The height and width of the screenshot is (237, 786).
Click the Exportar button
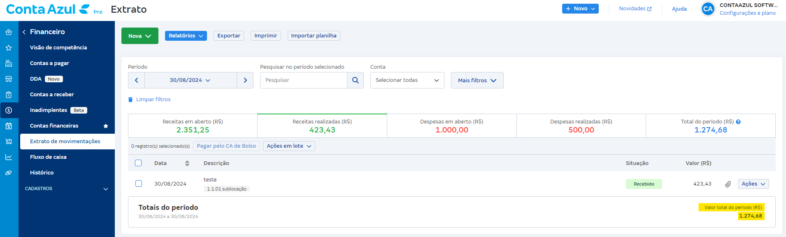(228, 36)
